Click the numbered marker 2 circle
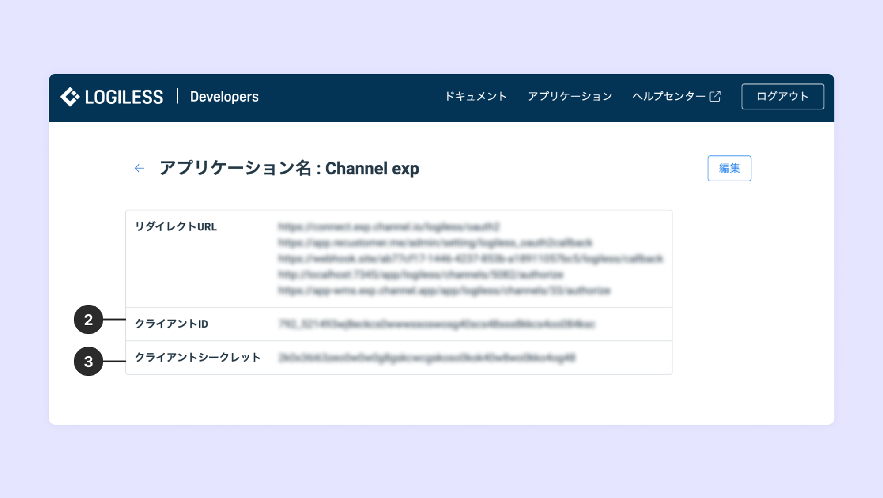 coord(88,319)
